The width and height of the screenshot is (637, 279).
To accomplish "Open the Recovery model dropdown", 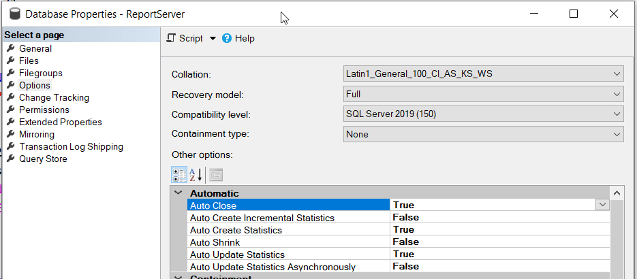I will [x=484, y=95].
